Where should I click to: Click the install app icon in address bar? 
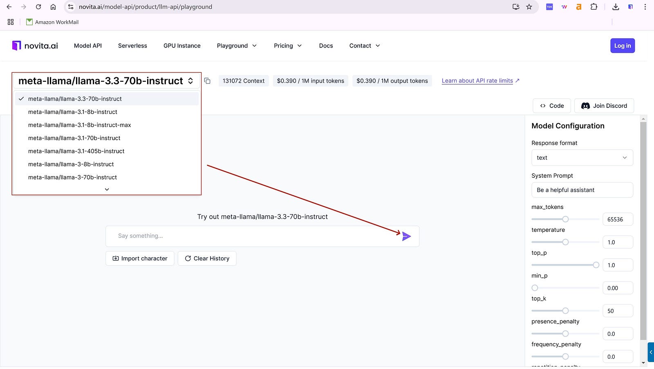(516, 7)
